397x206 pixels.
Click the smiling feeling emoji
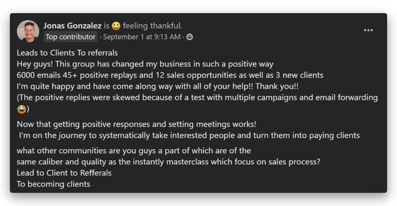pos(116,26)
